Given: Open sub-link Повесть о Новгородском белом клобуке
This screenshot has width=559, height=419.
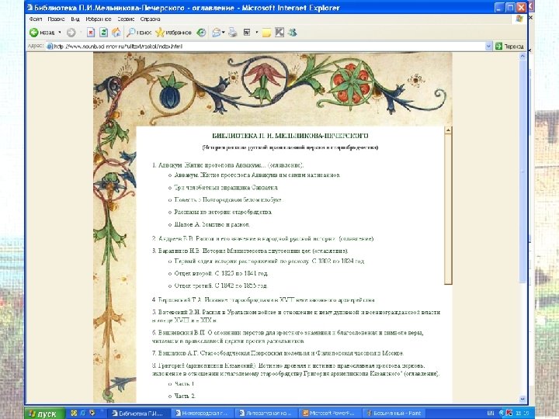Looking at the screenshot, I should pyautogui.click(x=227, y=199).
